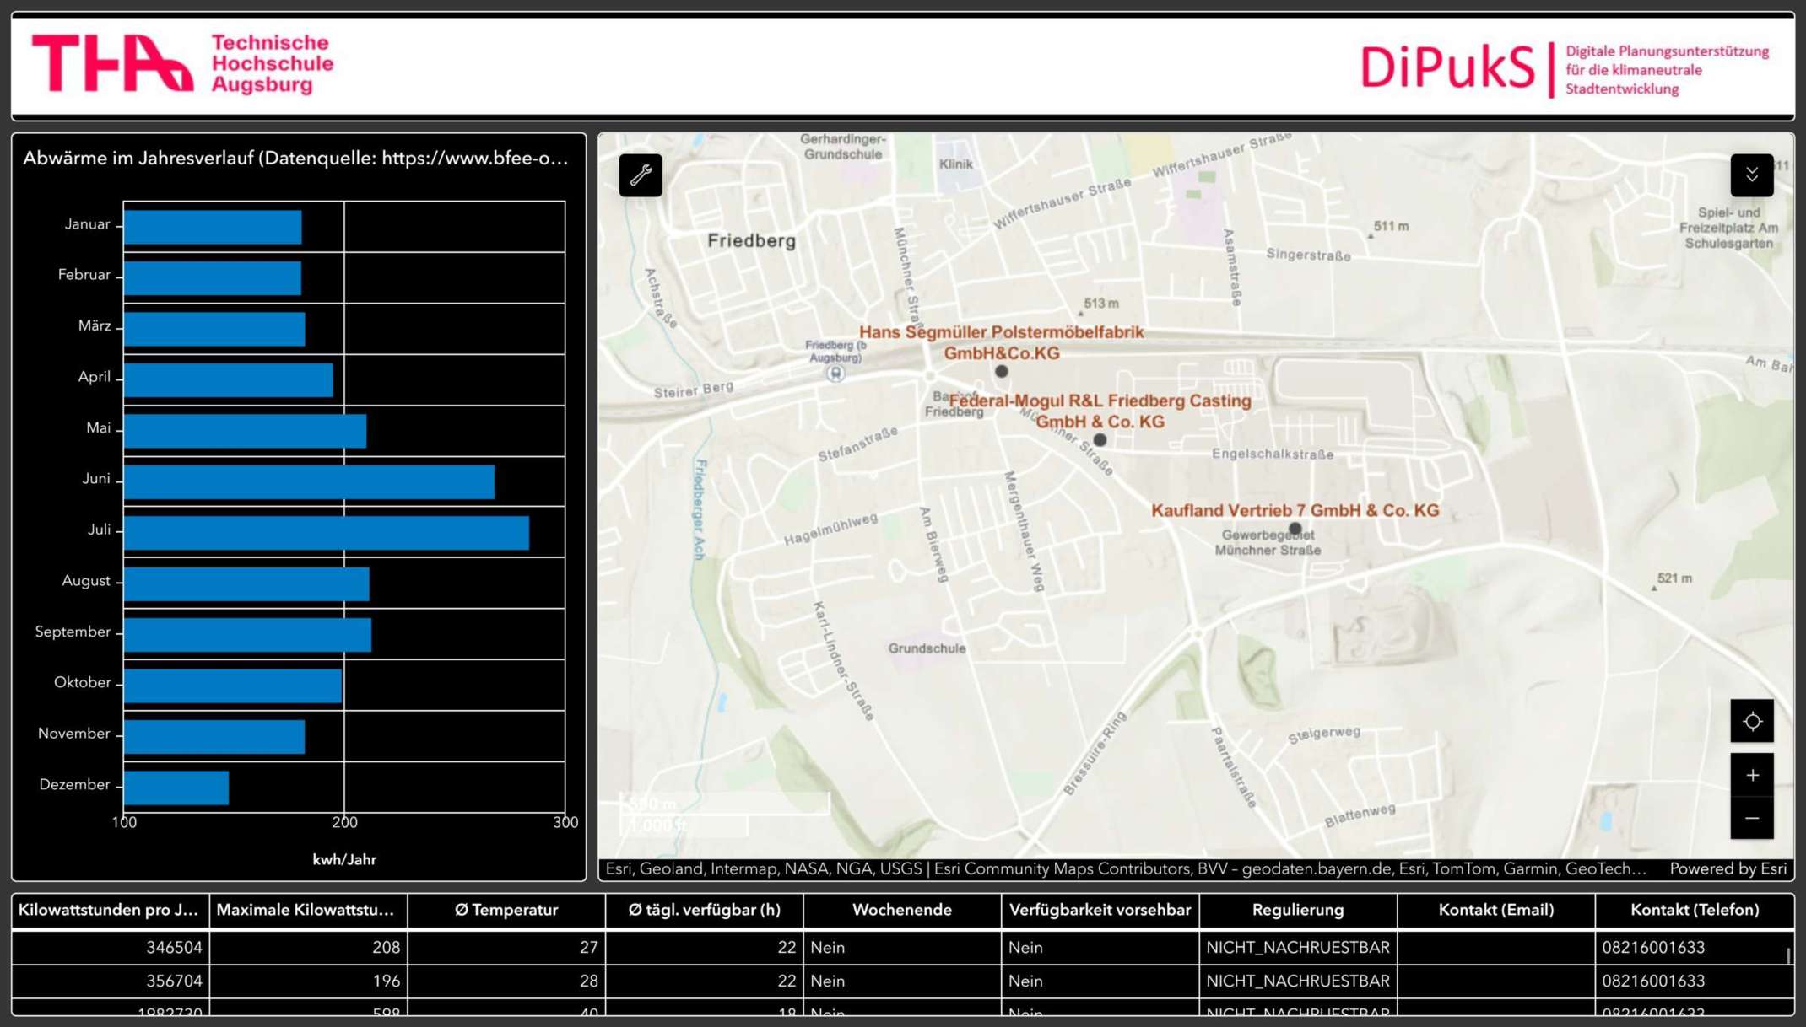Select the Federal-Mogul Friedberg Casting map marker
Image resolution: width=1806 pixels, height=1027 pixels.
(1099, 439)
